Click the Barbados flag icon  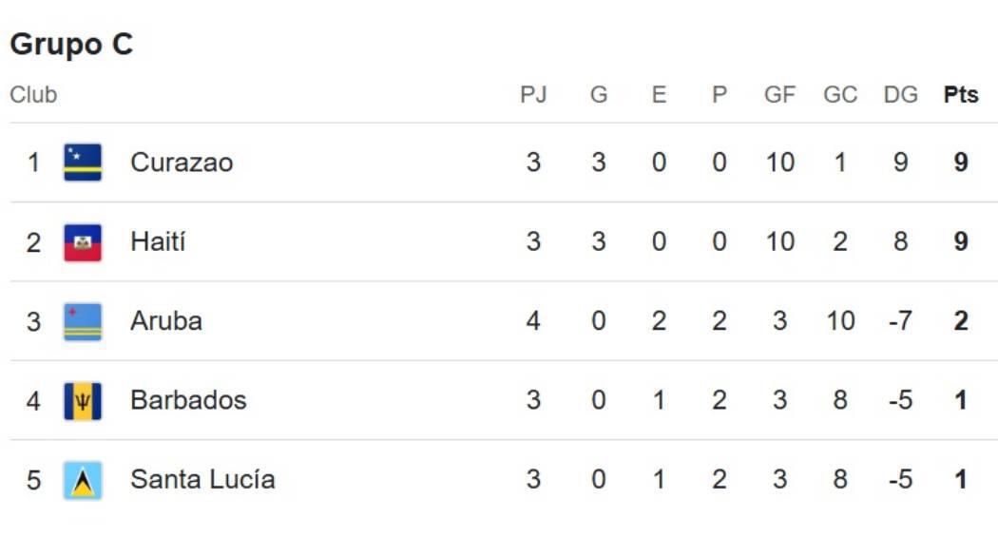pyautogui.click(x=83, y=400)
